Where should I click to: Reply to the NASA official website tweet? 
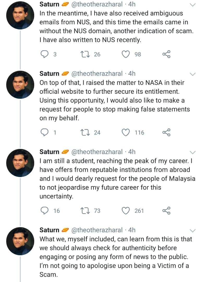point(44,132)
